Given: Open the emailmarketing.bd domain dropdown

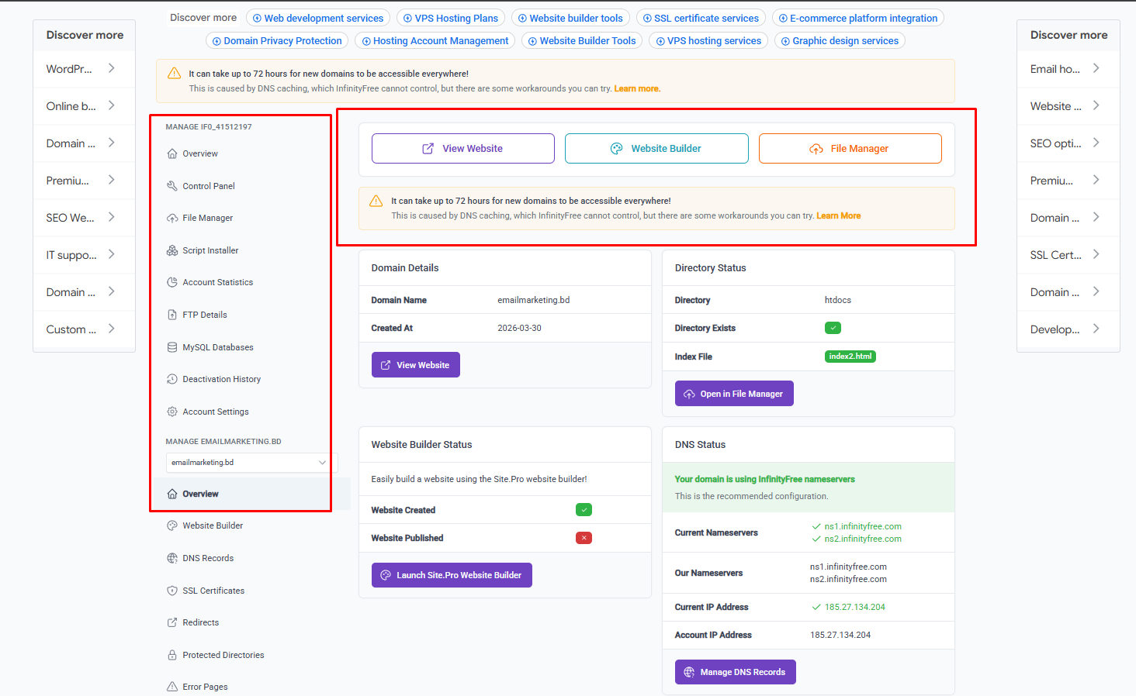Looking at the screenshot, I should point(248,463).
